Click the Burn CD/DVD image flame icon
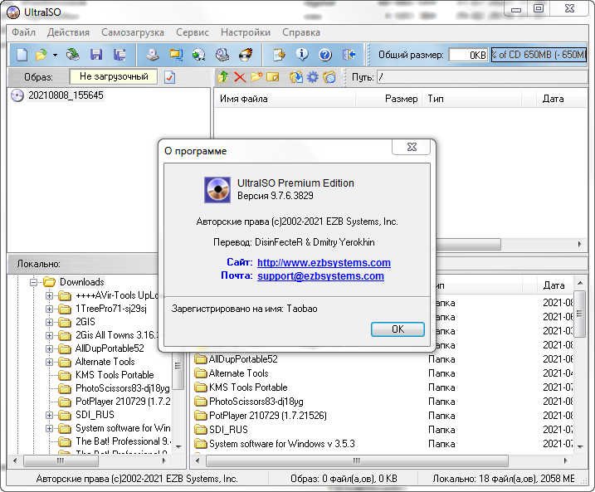Image resolution: width=595 pixels, height=492 pixels. pyautogui.click(x=246, y=55)
